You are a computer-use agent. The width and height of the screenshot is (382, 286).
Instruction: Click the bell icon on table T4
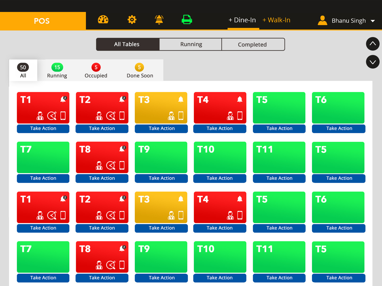click(x=240, y=99)
